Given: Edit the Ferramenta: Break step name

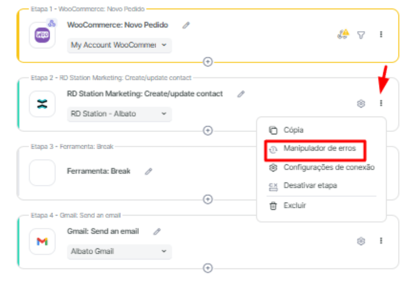Looking at the screenshot, I should point(149,171).
